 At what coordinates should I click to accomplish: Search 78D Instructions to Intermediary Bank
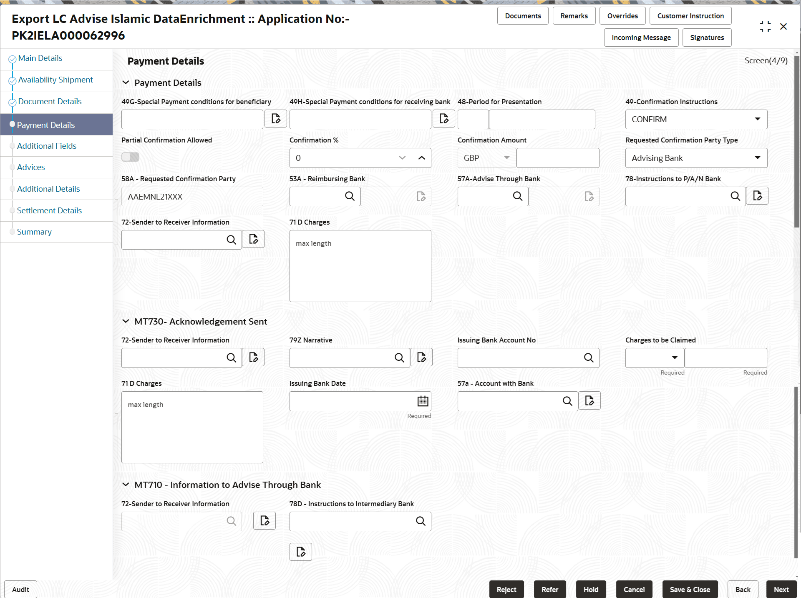420,521
